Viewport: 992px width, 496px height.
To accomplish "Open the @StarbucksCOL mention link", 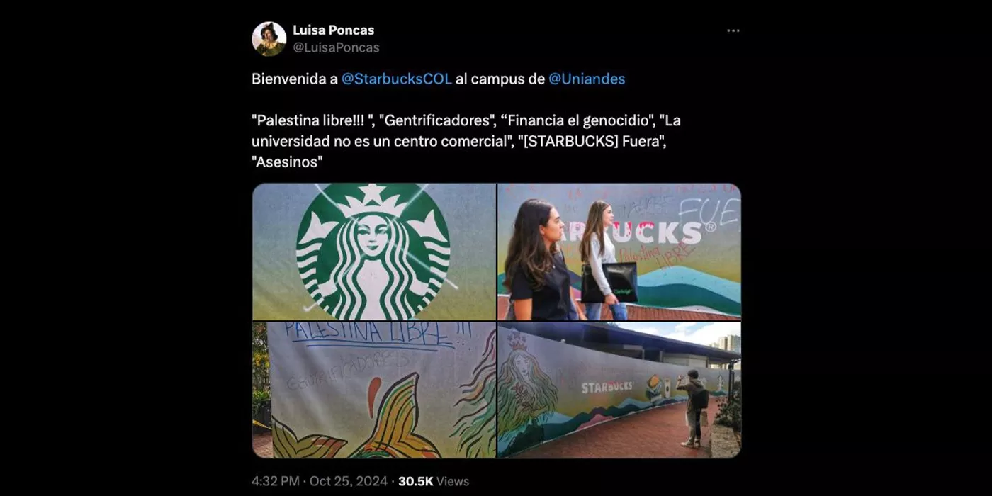I will [396, 79].
